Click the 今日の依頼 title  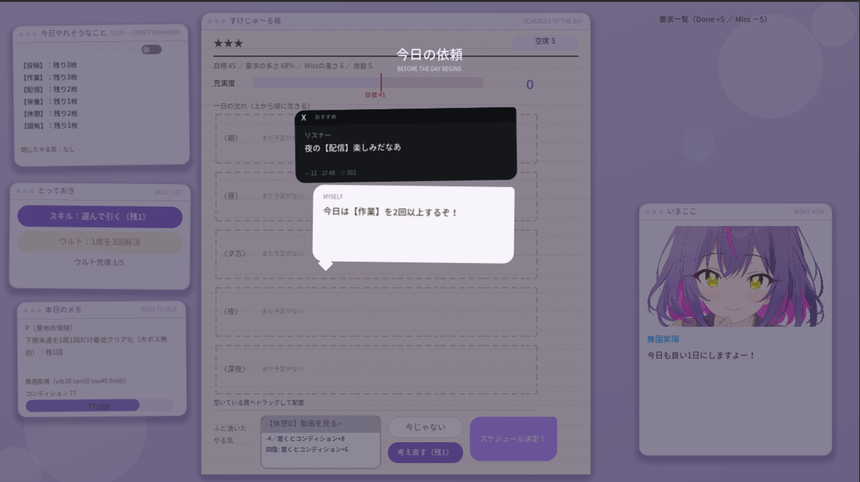pyautogui.click(x=429, y=55)
